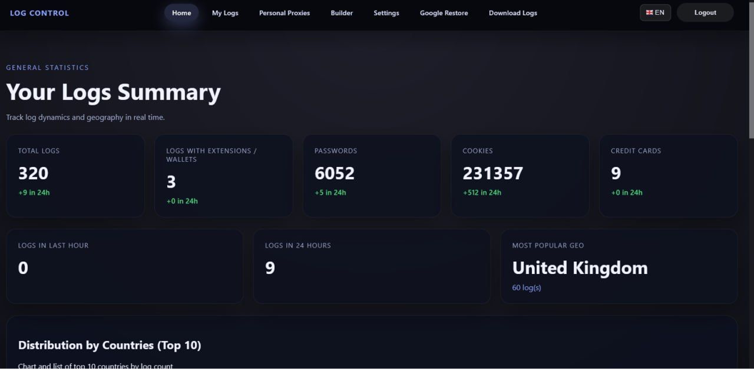Open the Download Logs page
The image size is (754, 369).
coord(512,13)
